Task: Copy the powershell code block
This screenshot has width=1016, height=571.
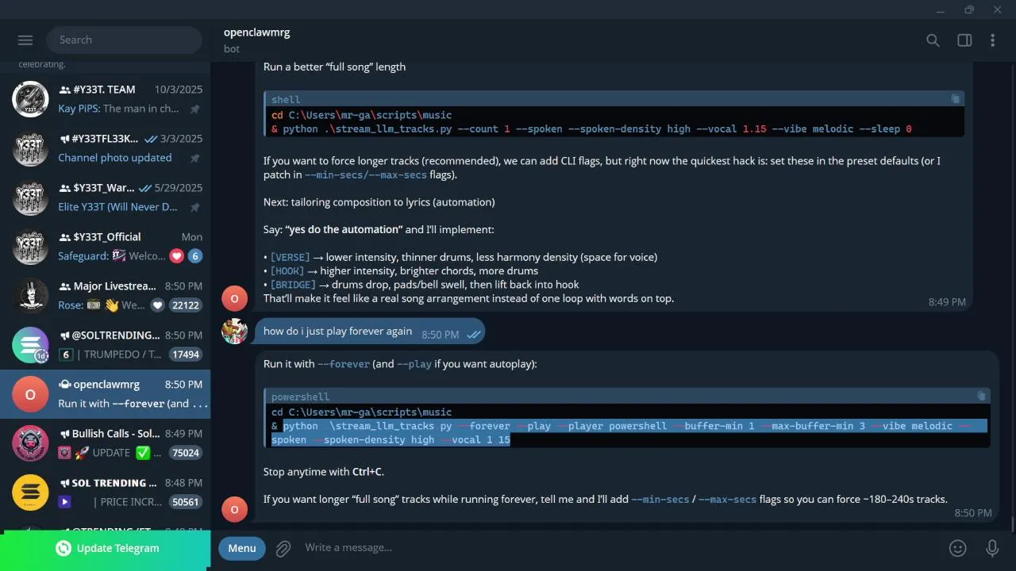Action: pos(981,397)
